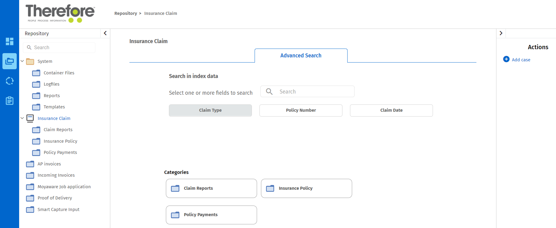Expand the Actions panel chevron
556x228 pixels.
point(501,33)
